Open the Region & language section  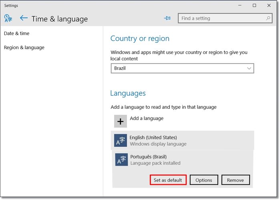pyautogui.click(x=24, y=48)
